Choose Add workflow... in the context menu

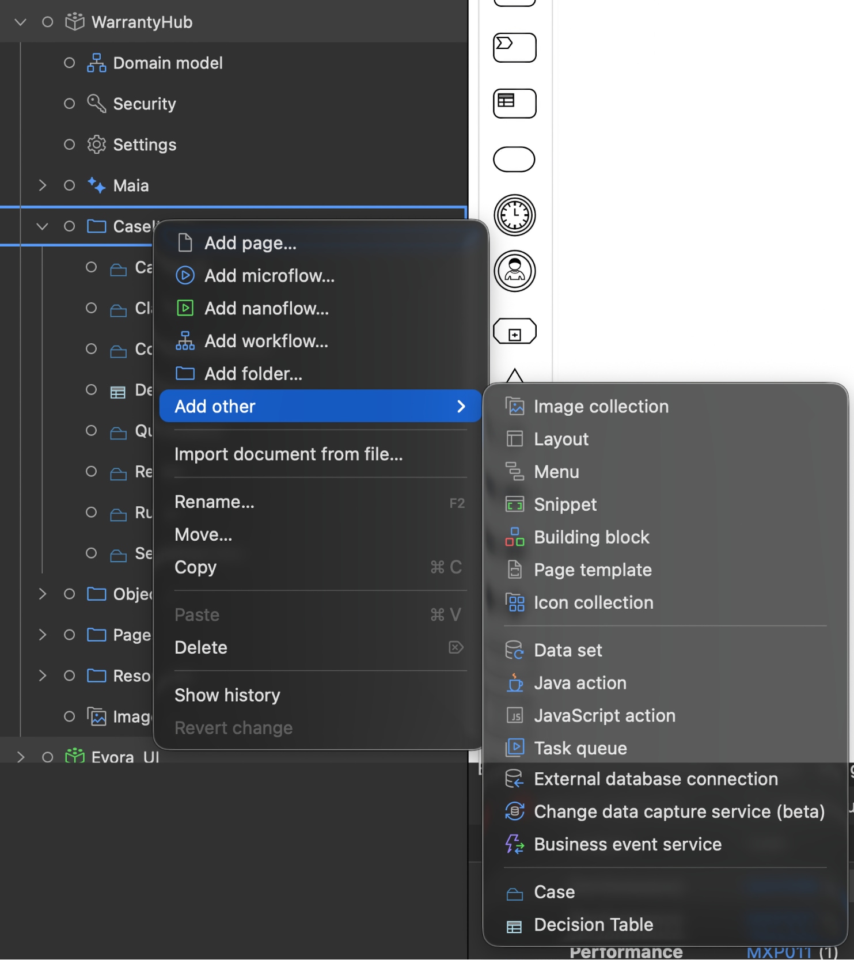pos(320,341)
